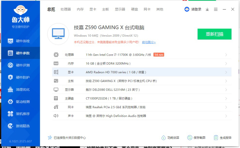The image size is (240, 148).
Task: Expand the 网卡 row chevron
Action: tap(226, 107)
